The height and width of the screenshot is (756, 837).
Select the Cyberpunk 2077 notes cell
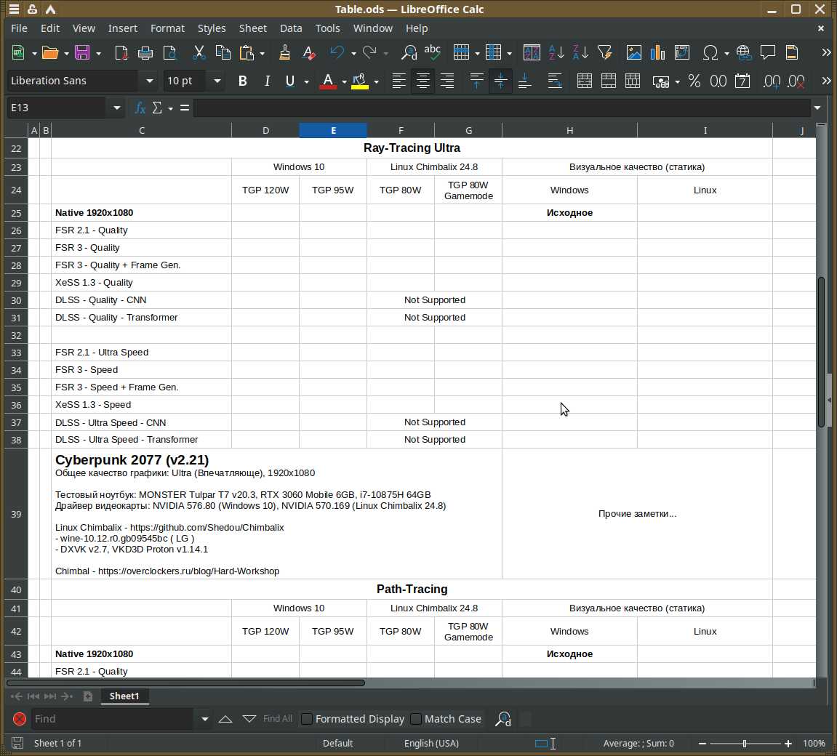(x=276, y=514)
